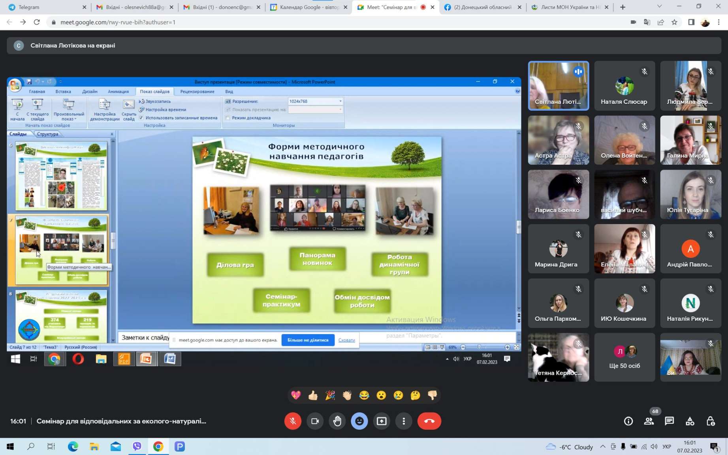The image size is (728, 455).
Task: Open chat with everyone icon
Action: 669,421
